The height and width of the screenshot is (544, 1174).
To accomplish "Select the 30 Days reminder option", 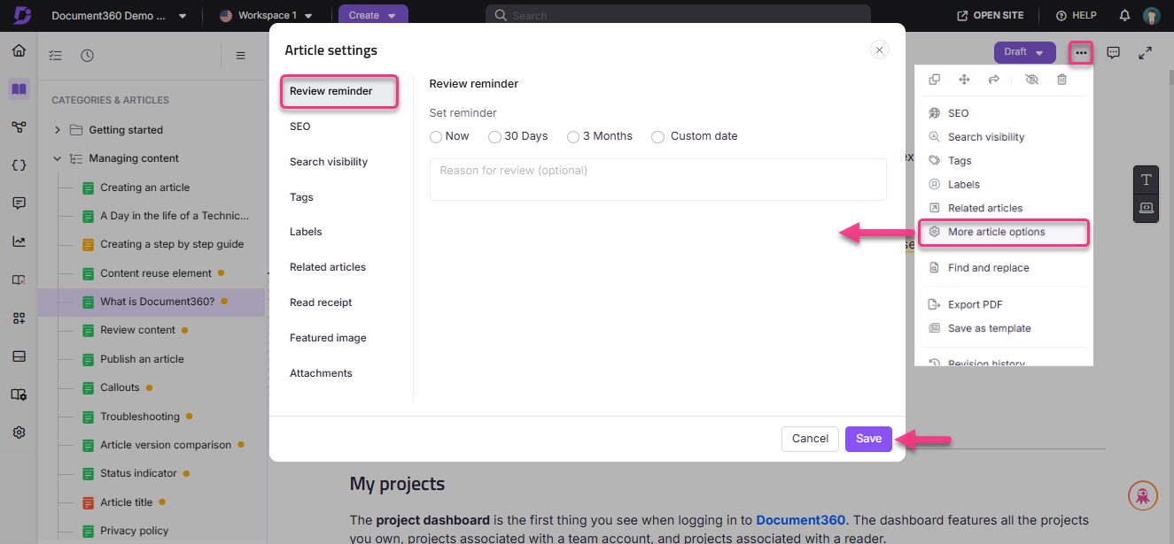I will click(494, 136).
